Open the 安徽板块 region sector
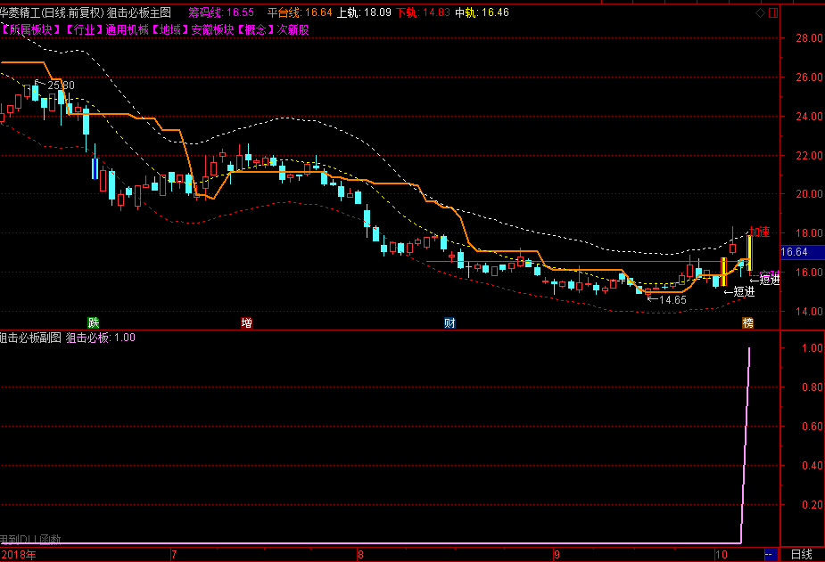 pyautogui.click(x=212, y=29)
